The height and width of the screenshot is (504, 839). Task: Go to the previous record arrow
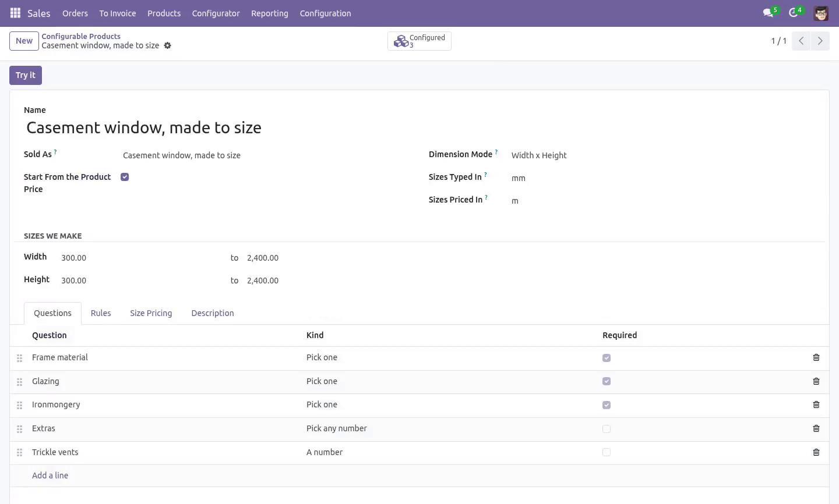(801, 41)
